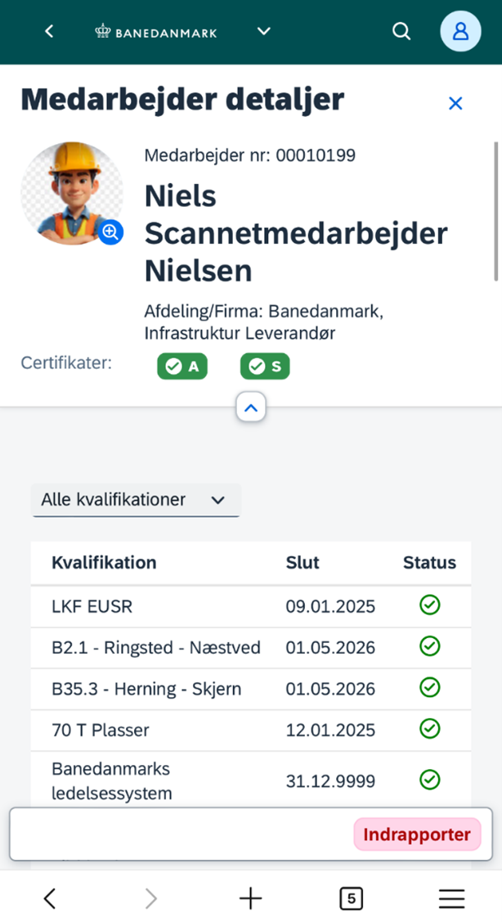This screenshot has width=502, height=922.
Task: Expand the header menu dropdown arrow
Action: (263, 32)
